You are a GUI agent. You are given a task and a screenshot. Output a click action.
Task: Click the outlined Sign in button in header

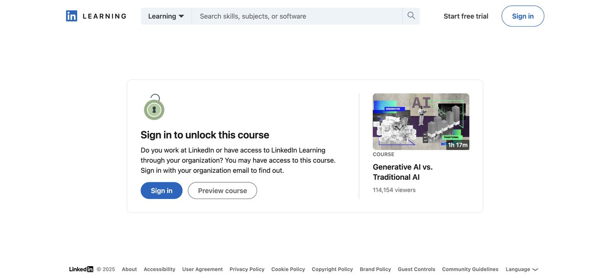click(523, 16)
